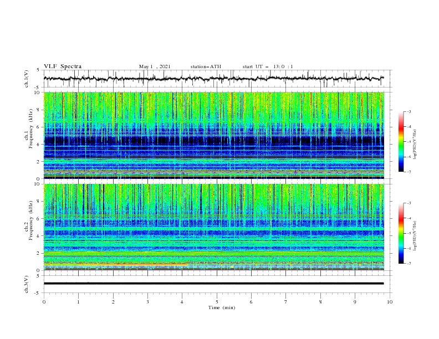Click the "8" kHz tick on ch.2 spectrogram axis
The height and width of the screenshot is (339, 439).
click(39, 202)
